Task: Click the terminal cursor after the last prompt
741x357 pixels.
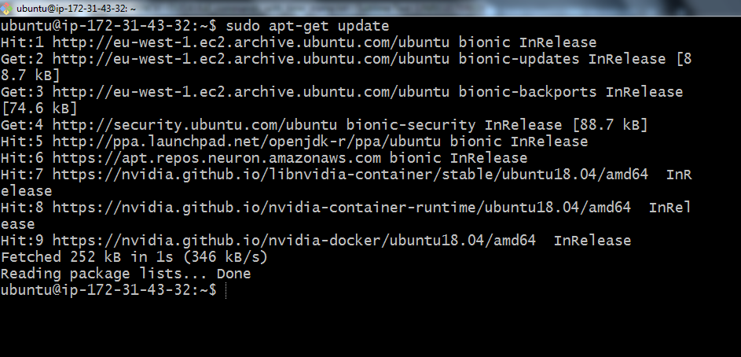Action: click(226, 291)
